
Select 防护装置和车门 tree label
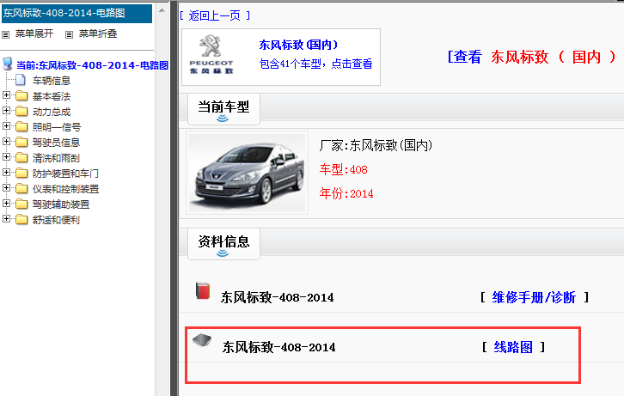tap(65, 174)
